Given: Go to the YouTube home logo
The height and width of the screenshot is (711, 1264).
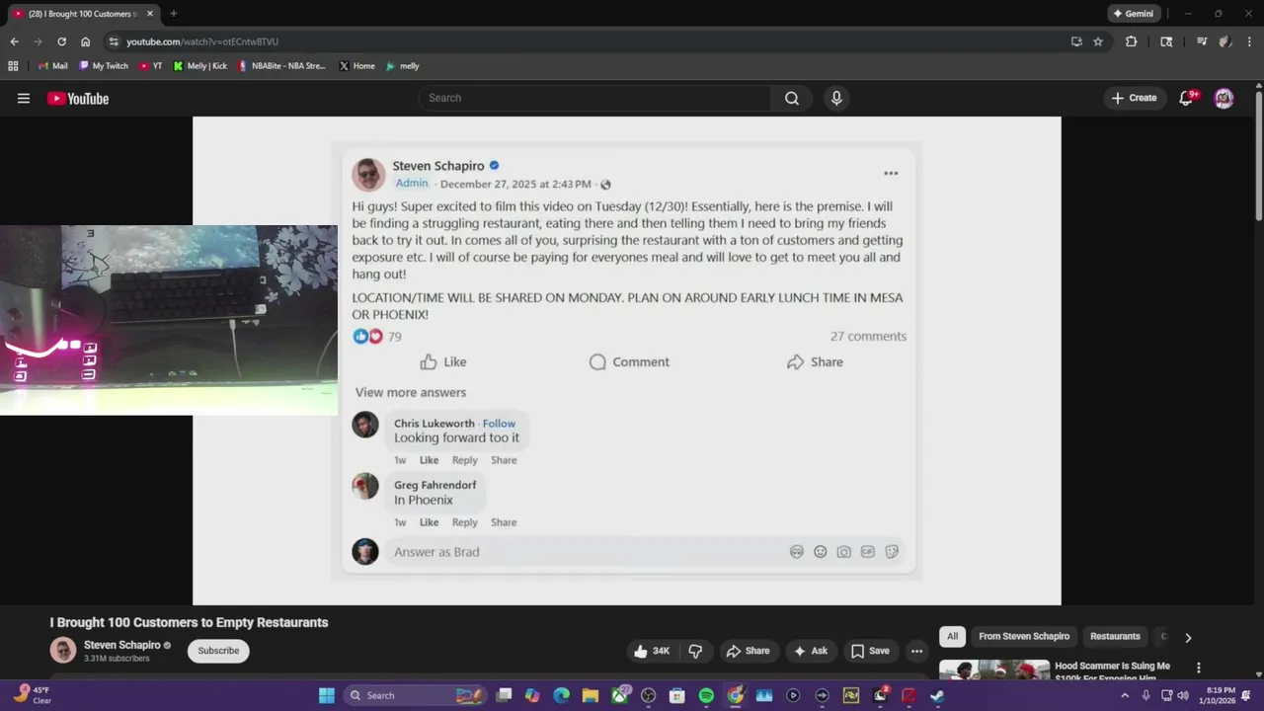Looking at the screenshot, I should (x=78, y=98).
